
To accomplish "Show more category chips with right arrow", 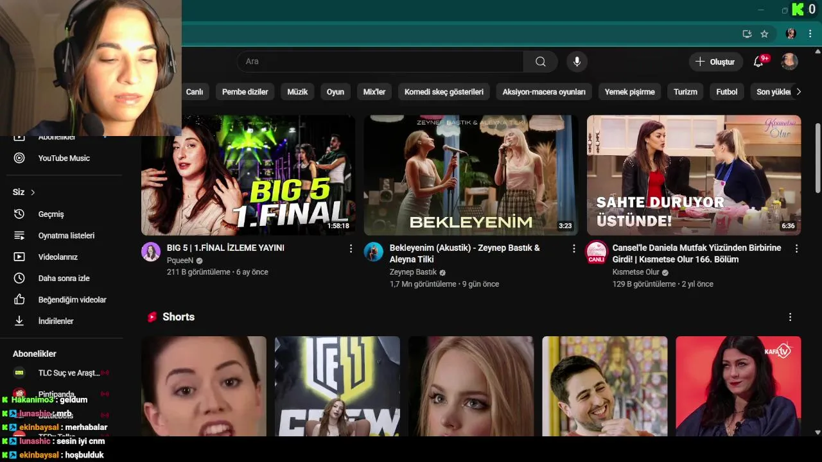I will [x=798, y=92].
